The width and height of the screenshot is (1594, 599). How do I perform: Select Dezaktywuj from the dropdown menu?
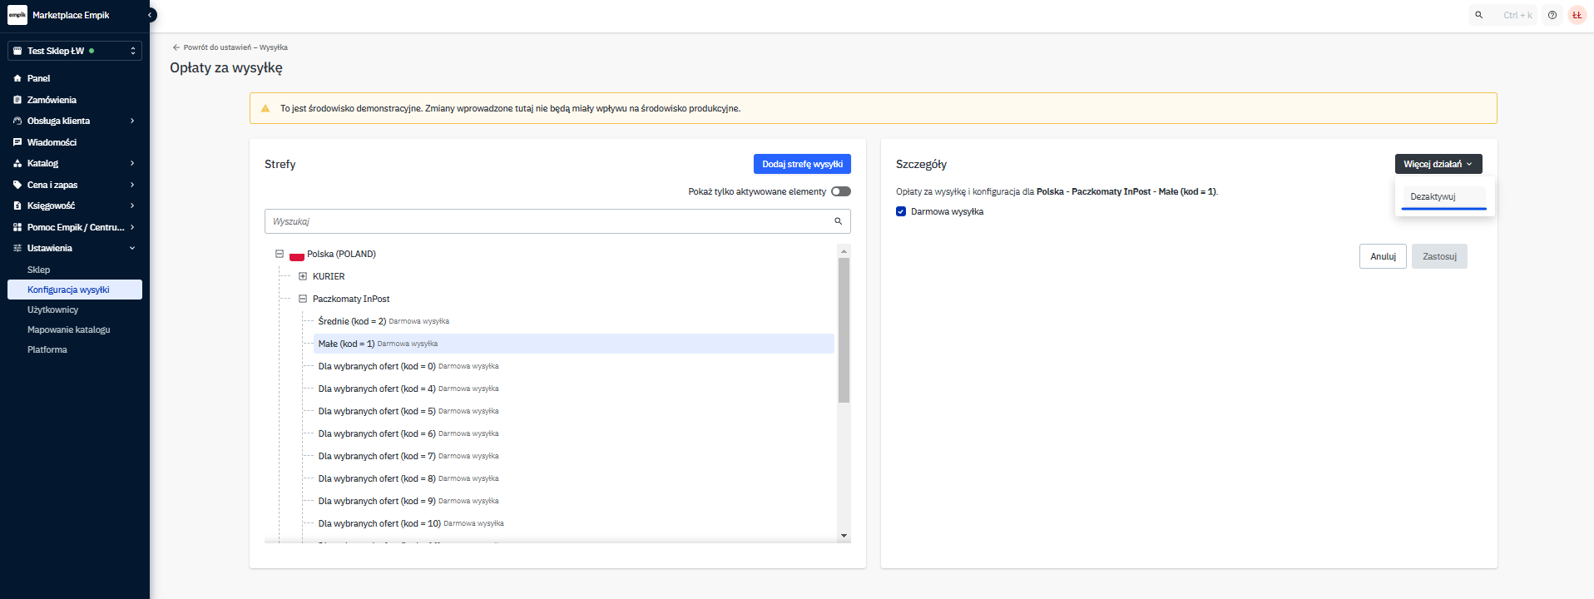1433,197
